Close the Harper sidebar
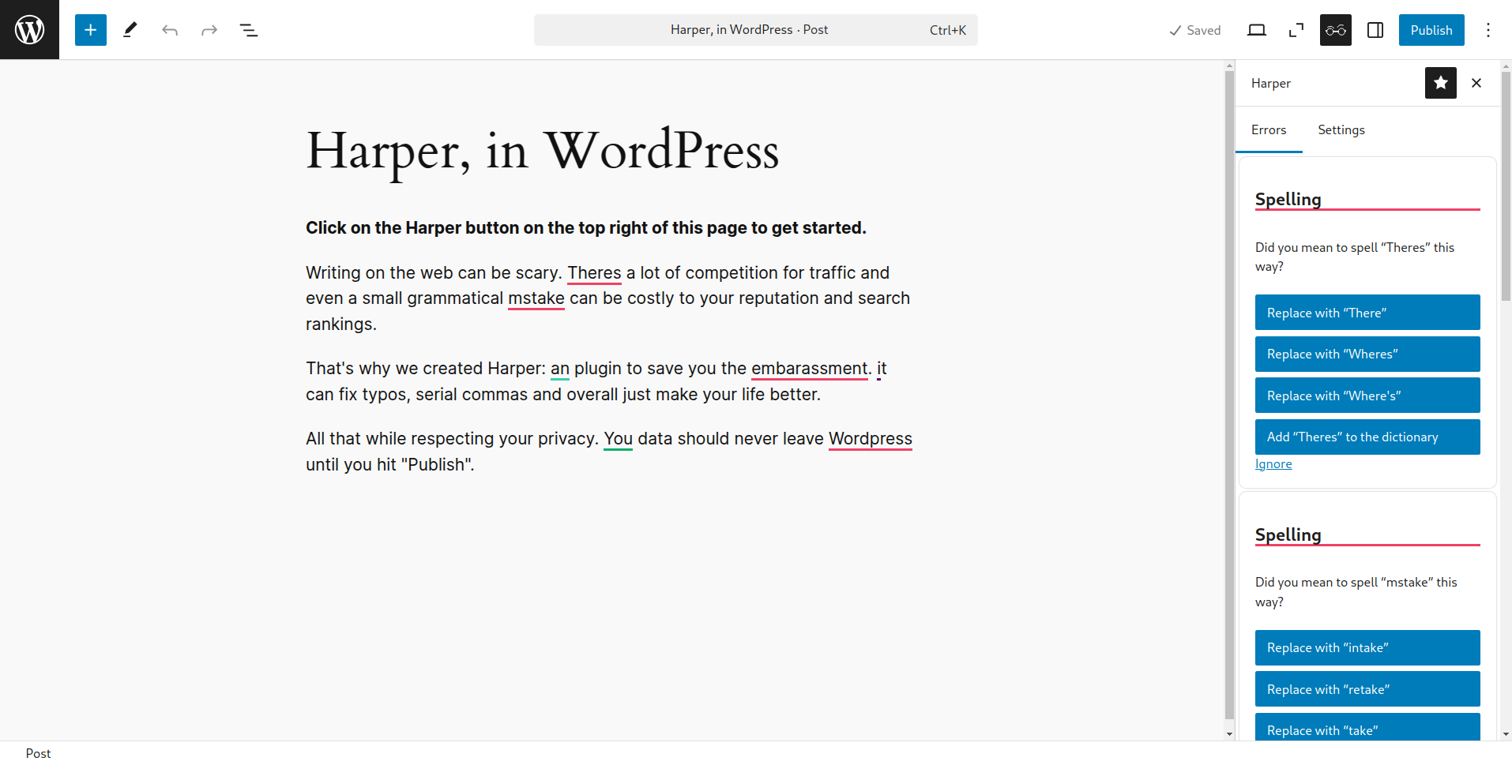This screenshot has width=1512, height=765. [1476, 83]
